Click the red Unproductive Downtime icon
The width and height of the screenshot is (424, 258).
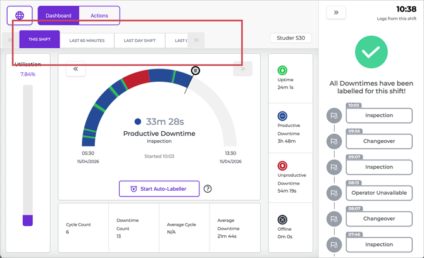[282, 166]
